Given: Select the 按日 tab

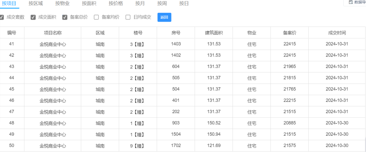Looking at the screenshot, I should point(184,3).
